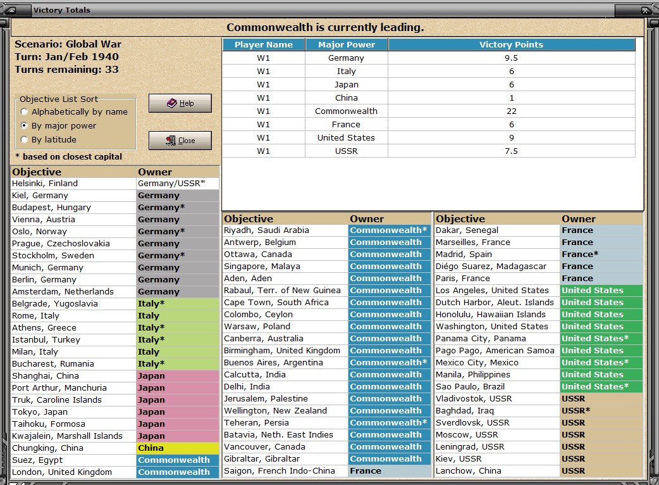Click the Jerusalem, Palestine objective
659x485 pixels.
click(285, 399)
